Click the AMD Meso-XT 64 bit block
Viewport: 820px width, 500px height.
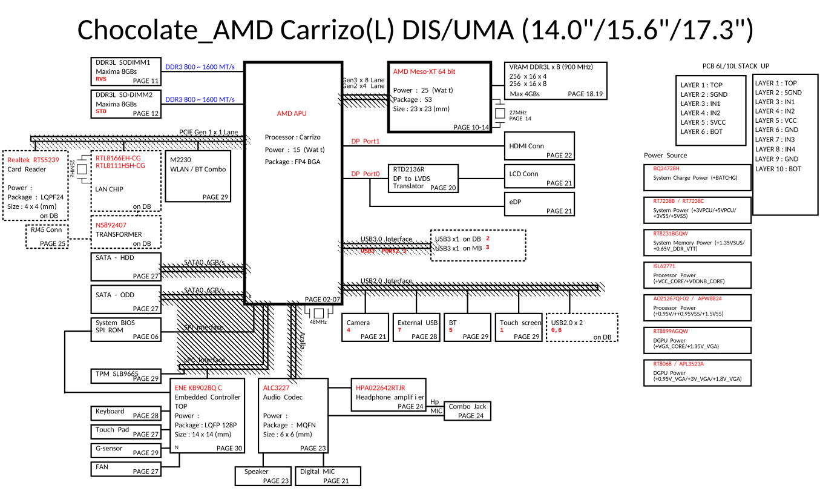click(439, 97)
